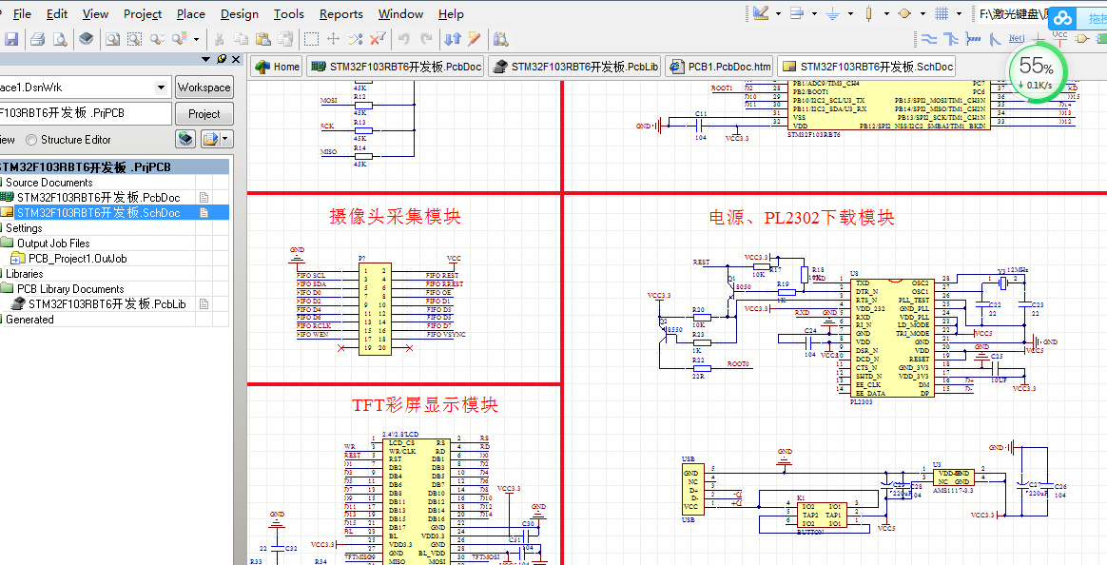Open the workspace DsnWrk dropdown
1107x565 pixels.
(x=161, y=88)
